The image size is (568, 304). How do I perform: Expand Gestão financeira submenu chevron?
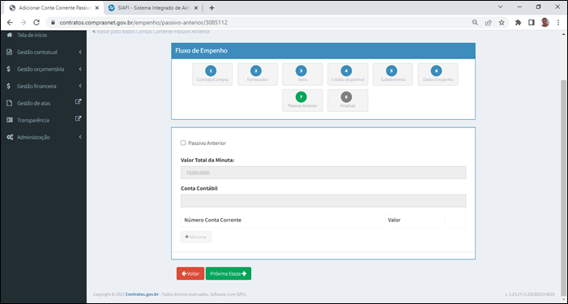[80, 86]
